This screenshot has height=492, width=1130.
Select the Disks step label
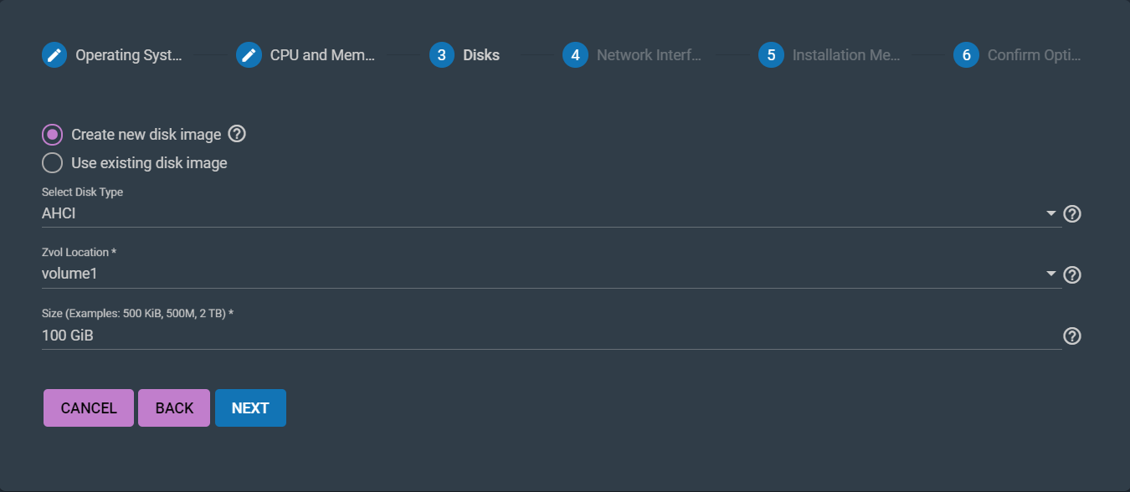coord(481,55)
